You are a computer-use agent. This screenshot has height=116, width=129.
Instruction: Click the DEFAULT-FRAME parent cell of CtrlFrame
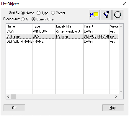pyautogui.click(x=97, y=36)
